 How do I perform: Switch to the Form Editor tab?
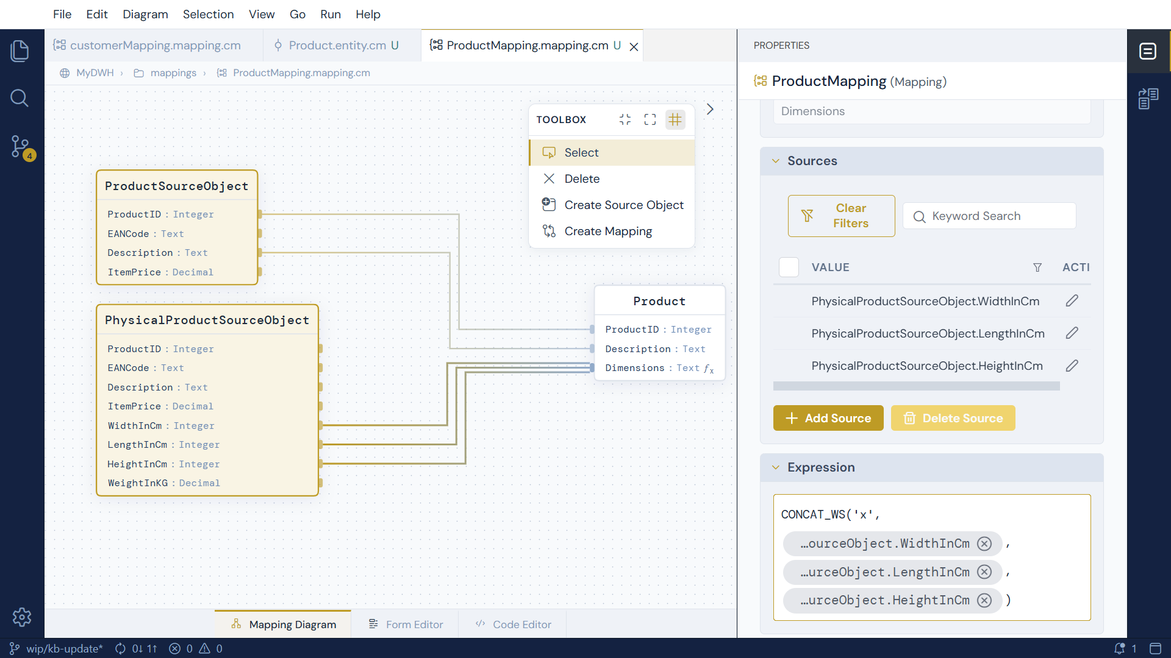406,624
